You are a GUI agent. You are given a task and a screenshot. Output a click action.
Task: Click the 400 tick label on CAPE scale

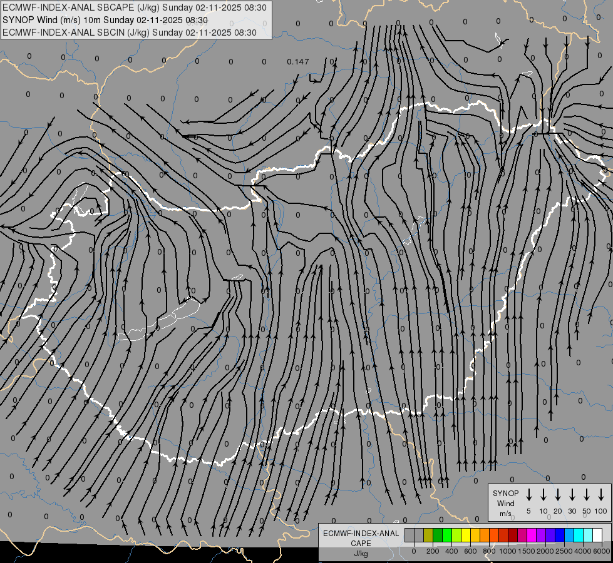click(451, 551)
